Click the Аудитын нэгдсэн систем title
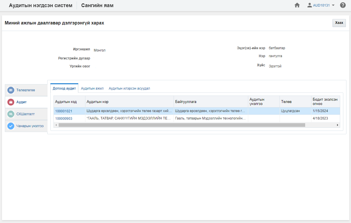 tap(41, 5)
